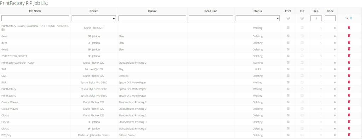The height and width of the screenshot is (140, 362).
Task: Delete S&R job on Epson Stylus Pro 3880
Action: 349,82
